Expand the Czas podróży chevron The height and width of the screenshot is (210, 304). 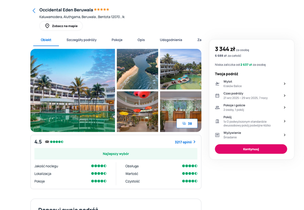pyautogui.click(x=285, y=96)
